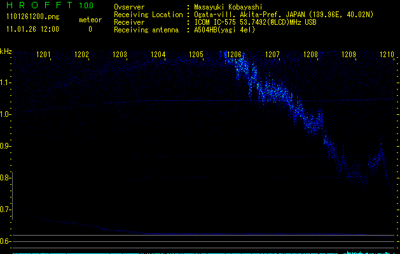Screen dimensions: 400x254
Task: Click the 1208 time marker
Action: pos(311,55)
